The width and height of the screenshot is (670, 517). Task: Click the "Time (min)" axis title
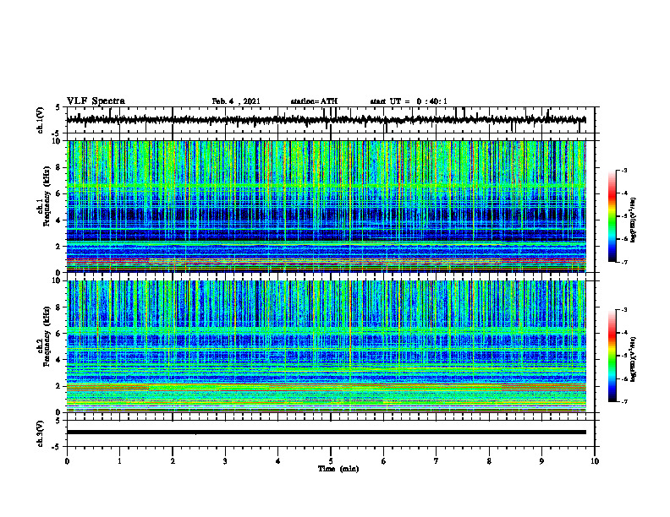(338, 469)
